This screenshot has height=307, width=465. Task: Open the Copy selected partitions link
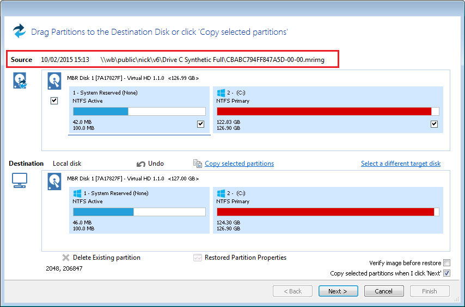click(x=239, y=164)
